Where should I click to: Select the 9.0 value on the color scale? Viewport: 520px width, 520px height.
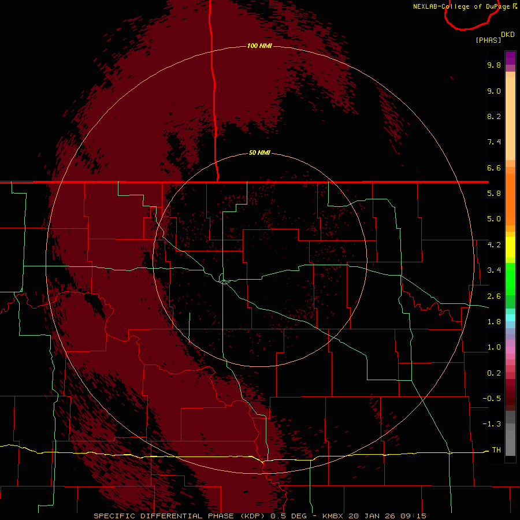coord(494,91)
